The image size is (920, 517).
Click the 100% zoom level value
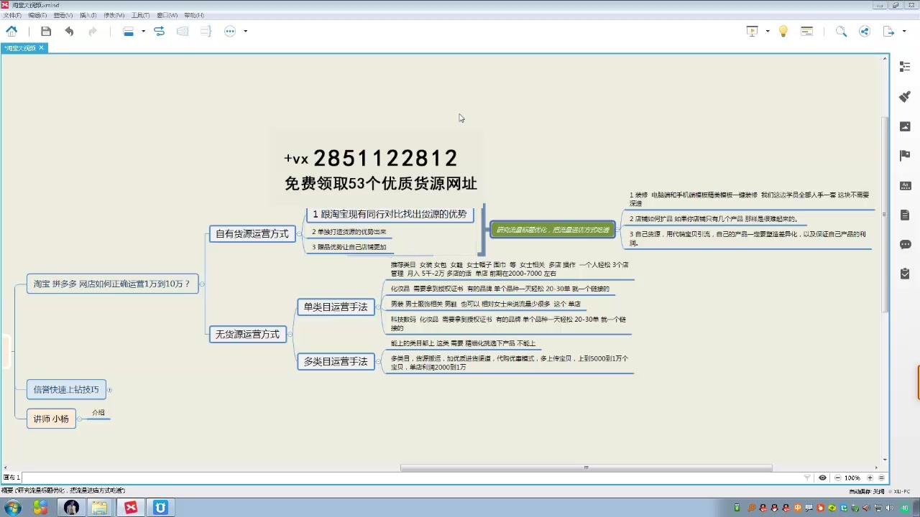coord(852,478)
